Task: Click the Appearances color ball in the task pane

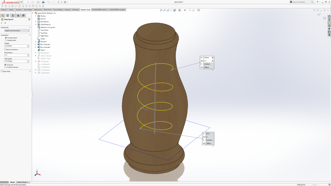Action: coord(329,28)
